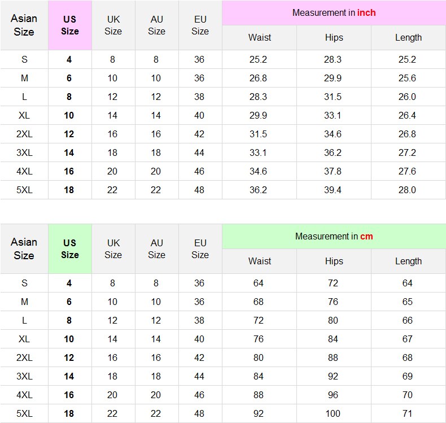Select Hips column header in cm table

click(334, 261)
